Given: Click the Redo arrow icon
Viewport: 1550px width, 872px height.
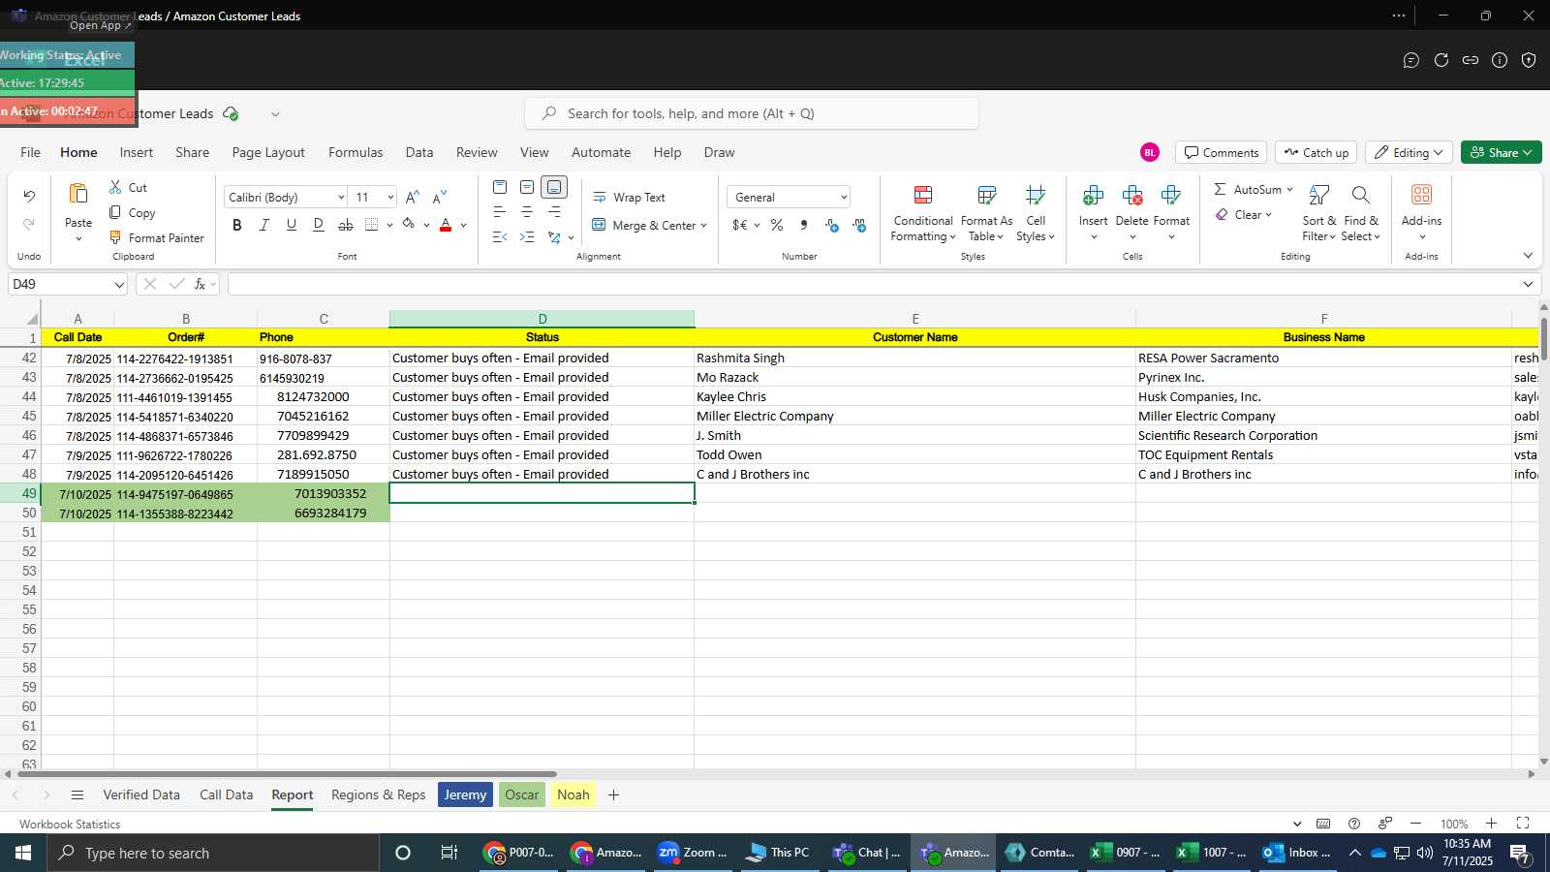Looking at the screenshot, I should coord(29,224).
